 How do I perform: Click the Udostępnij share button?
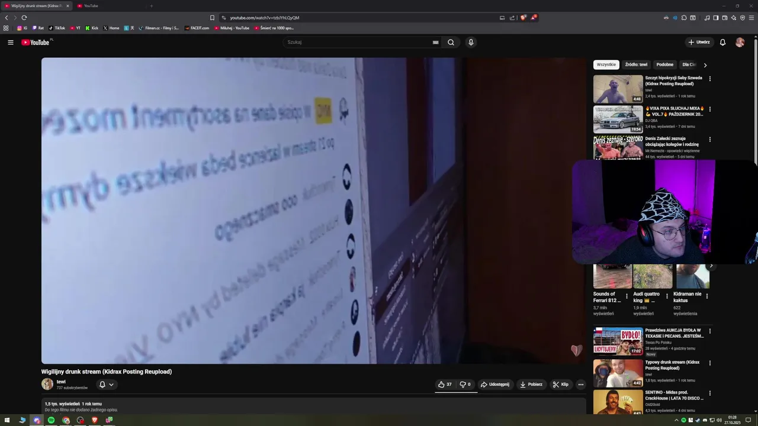495,385
